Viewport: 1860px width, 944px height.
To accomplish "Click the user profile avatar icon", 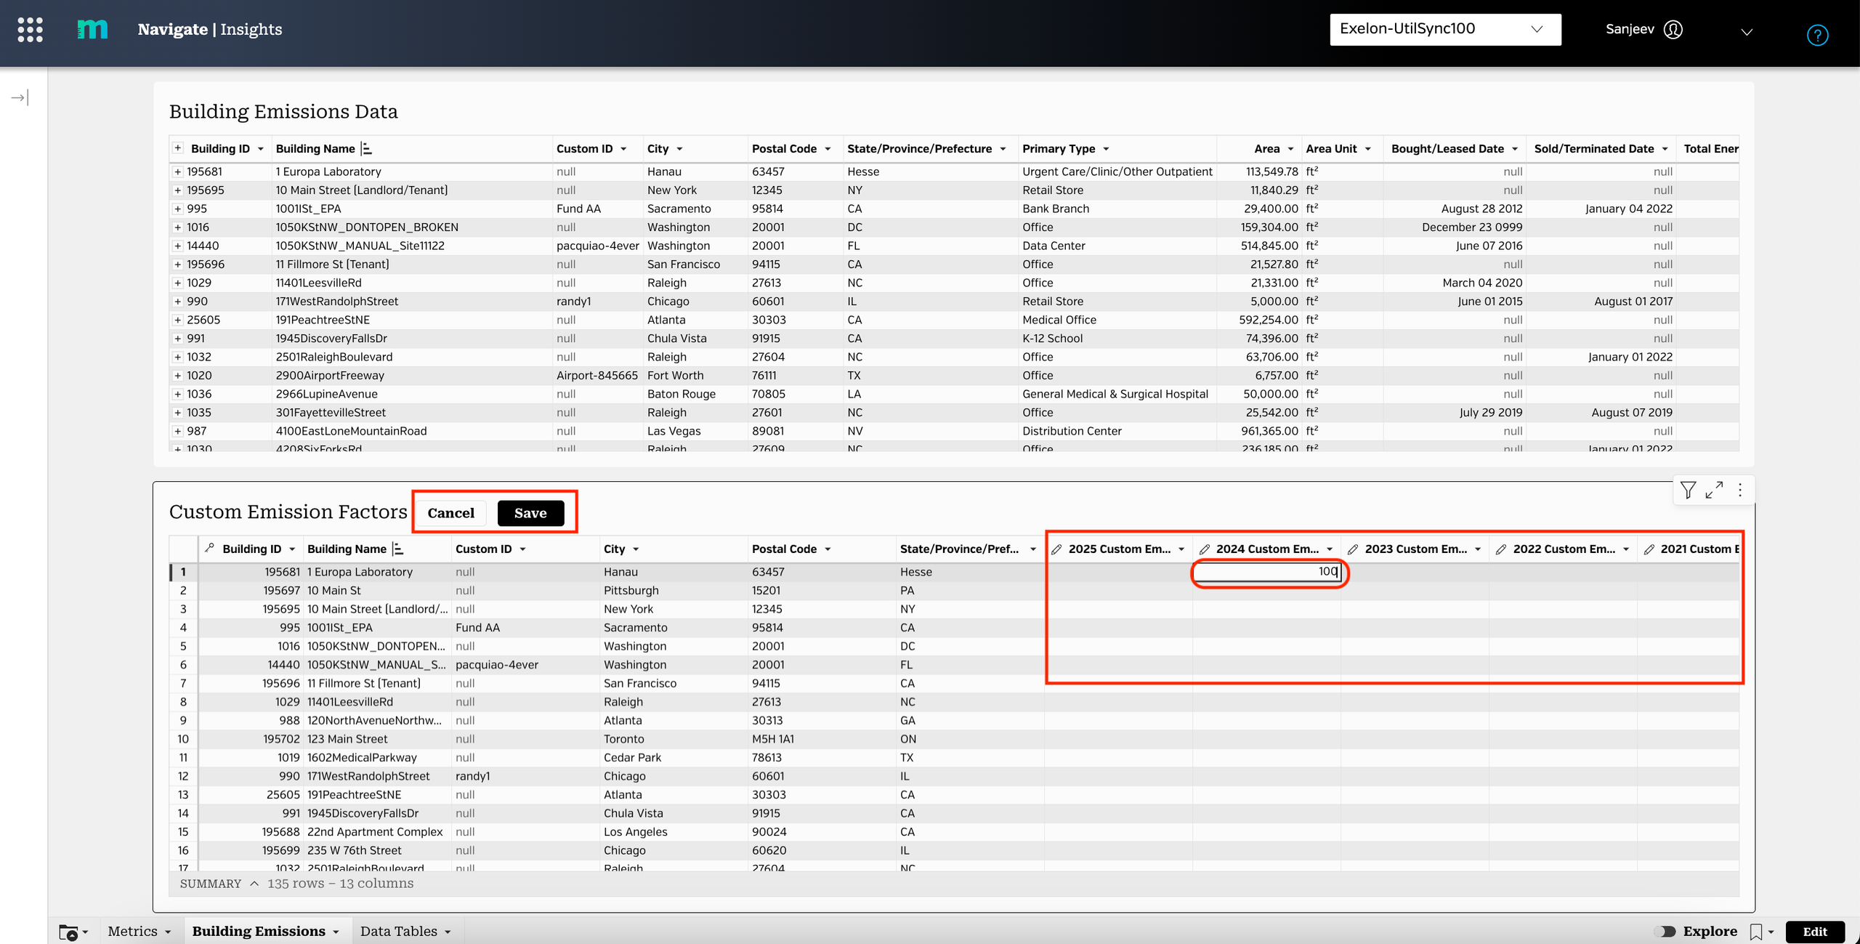I will click(1673, 29).
